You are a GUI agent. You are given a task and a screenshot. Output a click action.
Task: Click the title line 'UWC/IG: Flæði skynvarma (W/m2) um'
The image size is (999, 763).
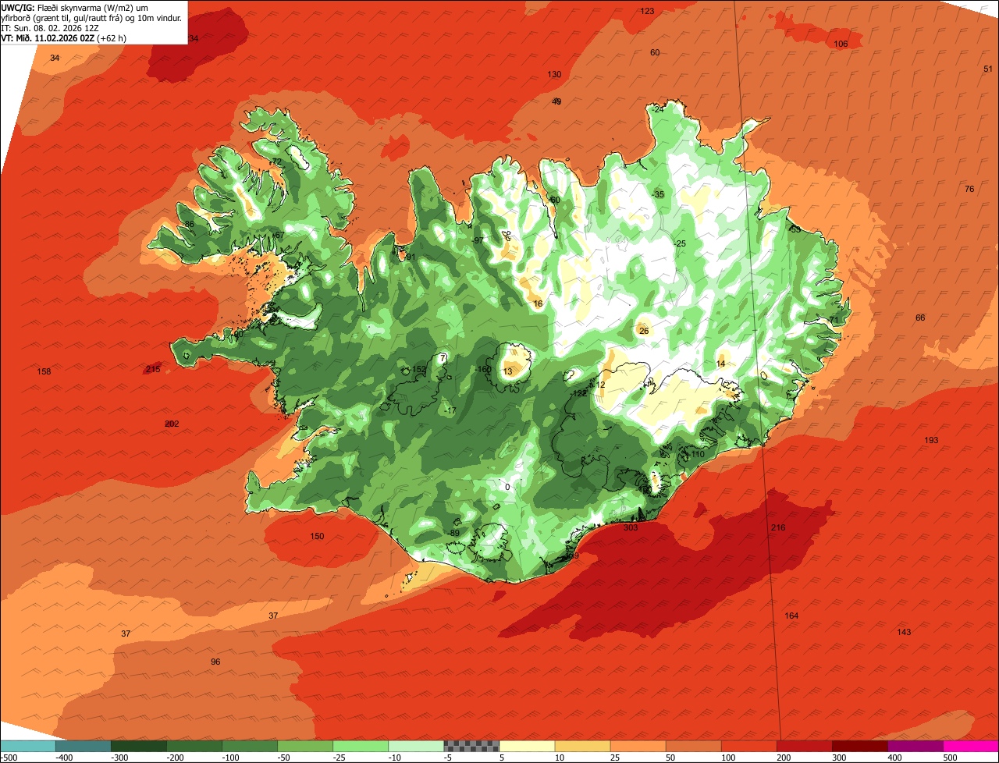pos(75,7)
